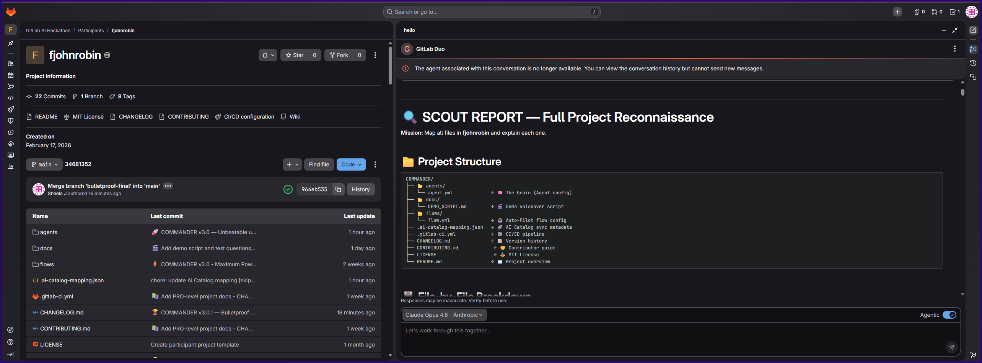The width and height of the screenshot is (982, 363).
Task: Open the to-do list counter icon
Action: pyautogui.click(x=954, y=12)
